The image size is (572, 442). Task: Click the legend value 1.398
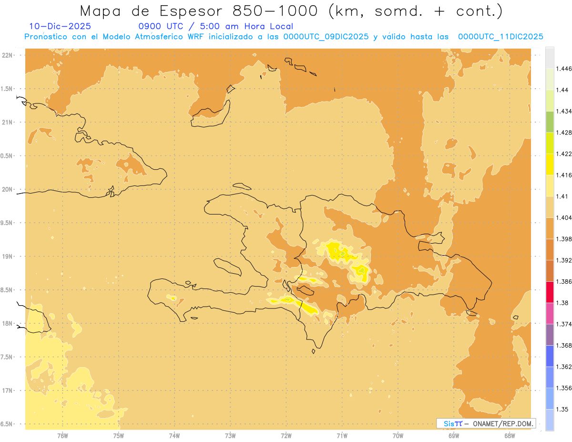pos(564,239)
